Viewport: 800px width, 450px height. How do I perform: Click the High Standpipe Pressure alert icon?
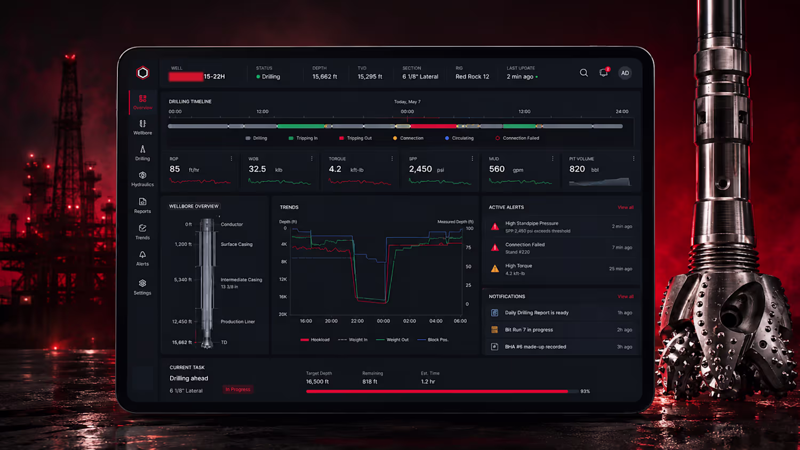coord(495,227)
